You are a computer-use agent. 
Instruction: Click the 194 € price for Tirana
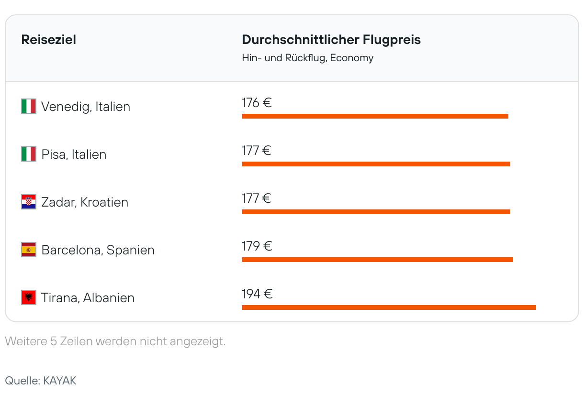[x=257, y=294]
